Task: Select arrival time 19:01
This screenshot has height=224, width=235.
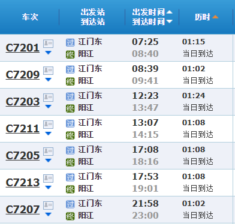Action: coord(145,189)
